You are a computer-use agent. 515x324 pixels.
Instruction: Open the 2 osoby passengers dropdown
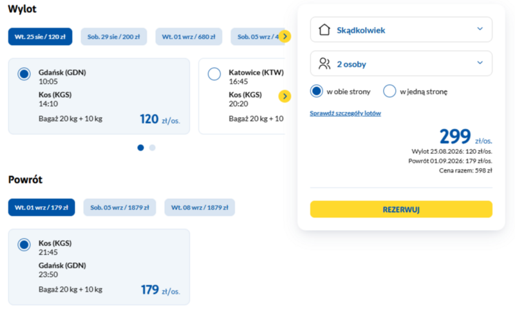tap(401, 63)
